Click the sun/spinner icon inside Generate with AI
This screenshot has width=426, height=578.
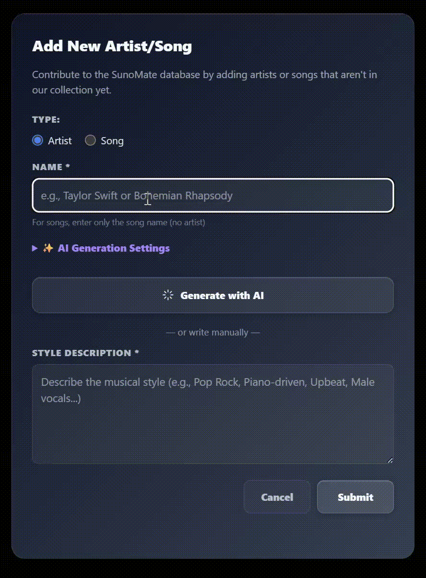click(167, 295)
